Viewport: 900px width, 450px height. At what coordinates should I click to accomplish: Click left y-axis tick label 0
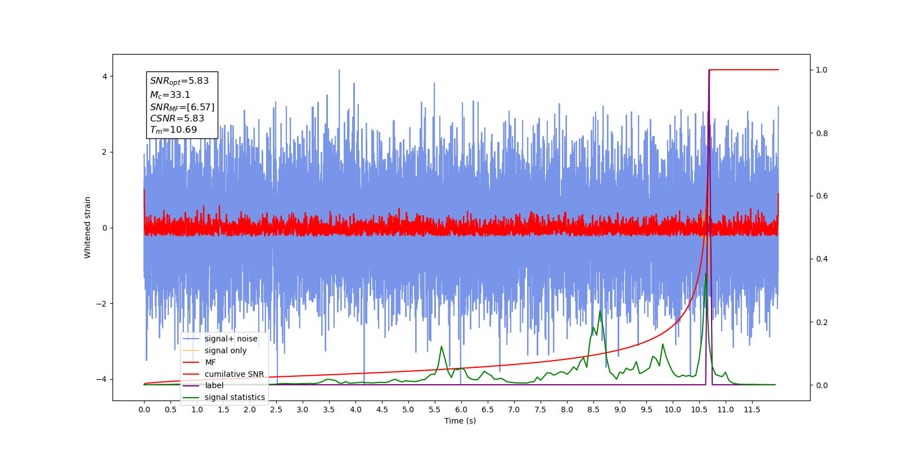coord(105,228)
